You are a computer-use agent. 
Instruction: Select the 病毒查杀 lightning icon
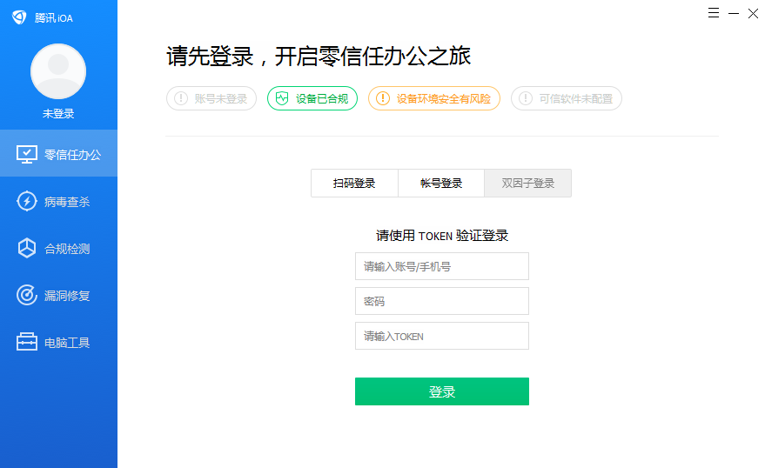(x=26, y=201)
